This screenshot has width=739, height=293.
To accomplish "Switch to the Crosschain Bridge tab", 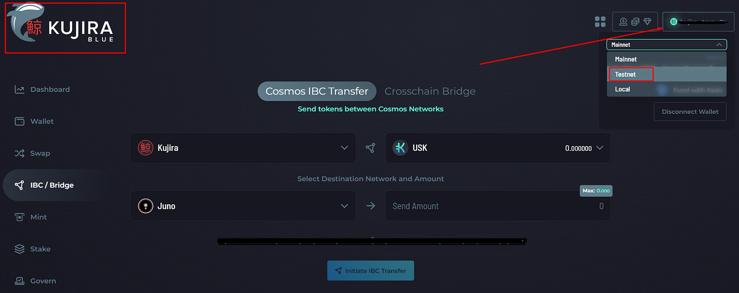I will (x=430, y=91).
